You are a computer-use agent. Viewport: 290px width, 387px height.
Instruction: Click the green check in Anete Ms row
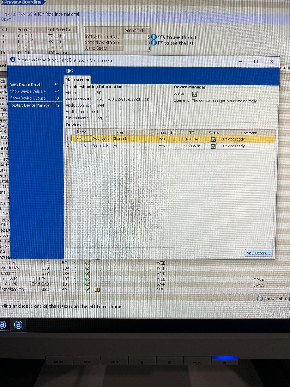tap(88, 268)
